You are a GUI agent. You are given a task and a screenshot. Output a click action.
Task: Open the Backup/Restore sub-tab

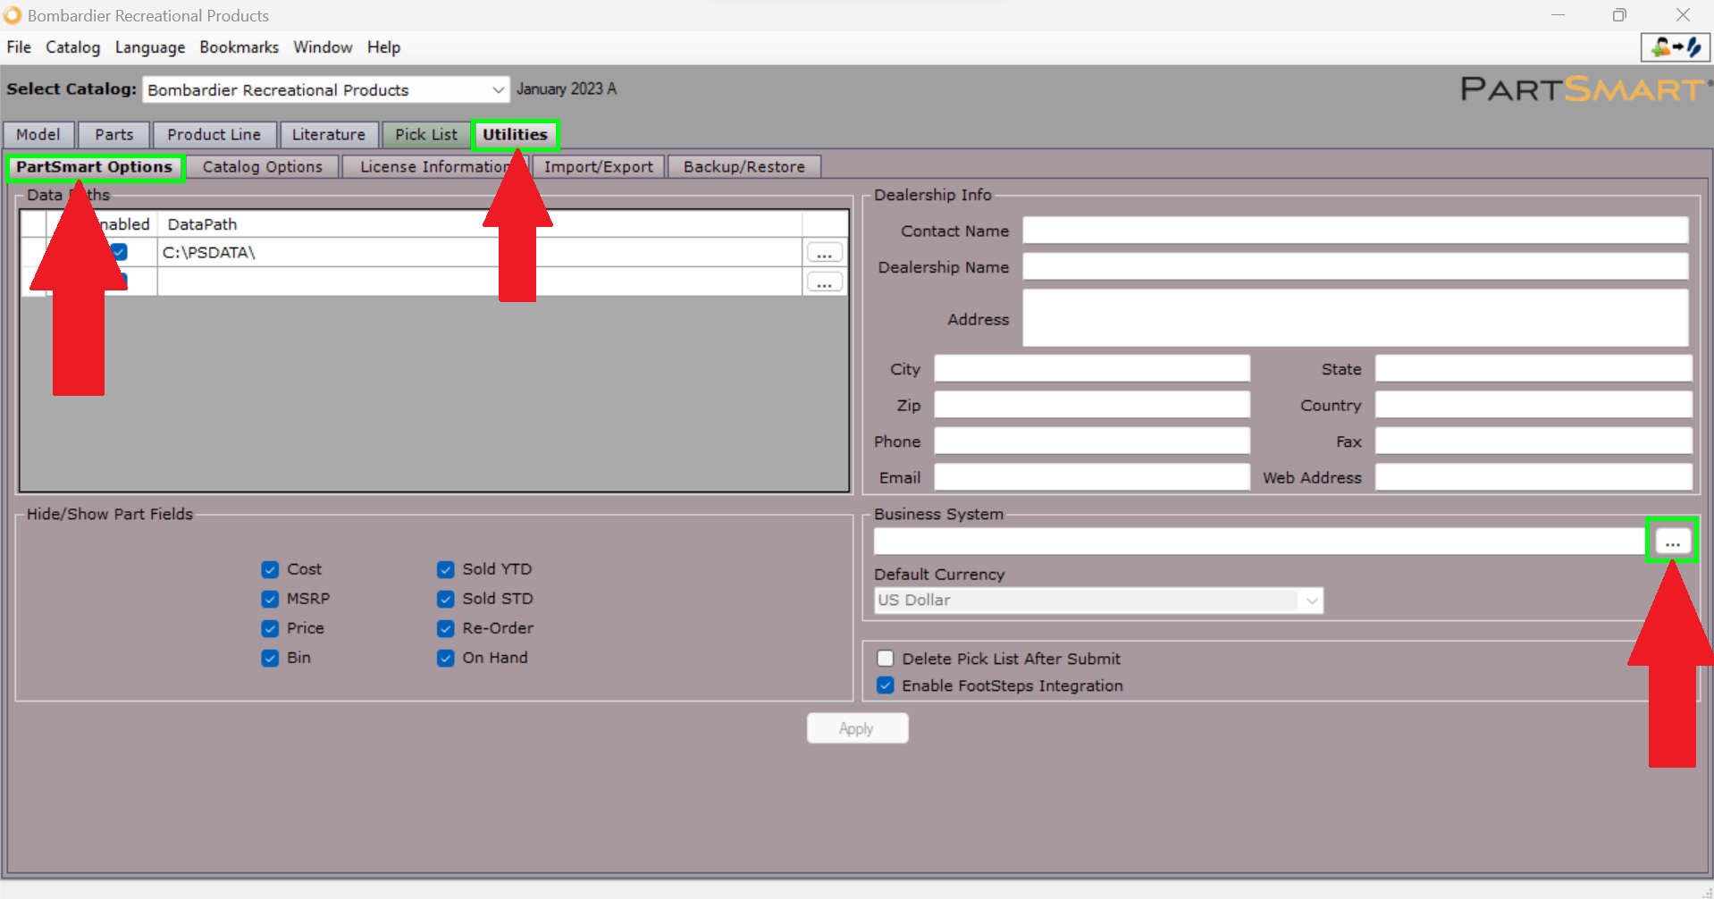point(744,167)
